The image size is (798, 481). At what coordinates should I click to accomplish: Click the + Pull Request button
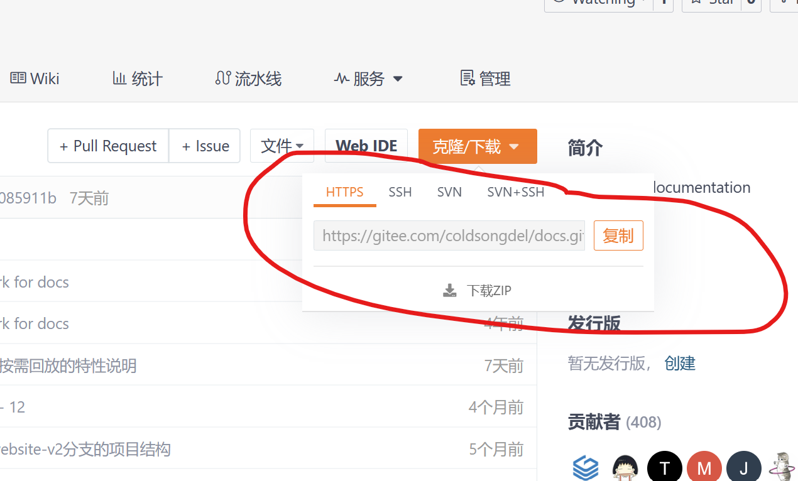[x=108, y=146]
